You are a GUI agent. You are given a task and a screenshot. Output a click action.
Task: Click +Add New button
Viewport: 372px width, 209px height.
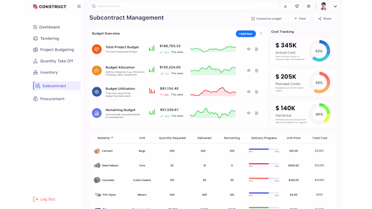[246, 33]
